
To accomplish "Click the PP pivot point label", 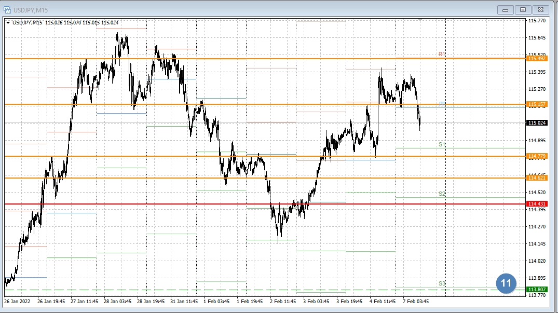I will click(x=442, y=104).
